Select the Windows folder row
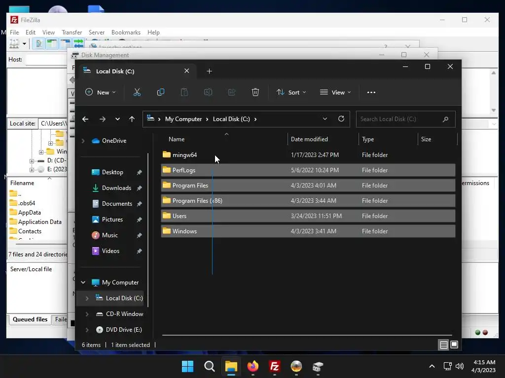505x378 pixels. coord(308,231)
